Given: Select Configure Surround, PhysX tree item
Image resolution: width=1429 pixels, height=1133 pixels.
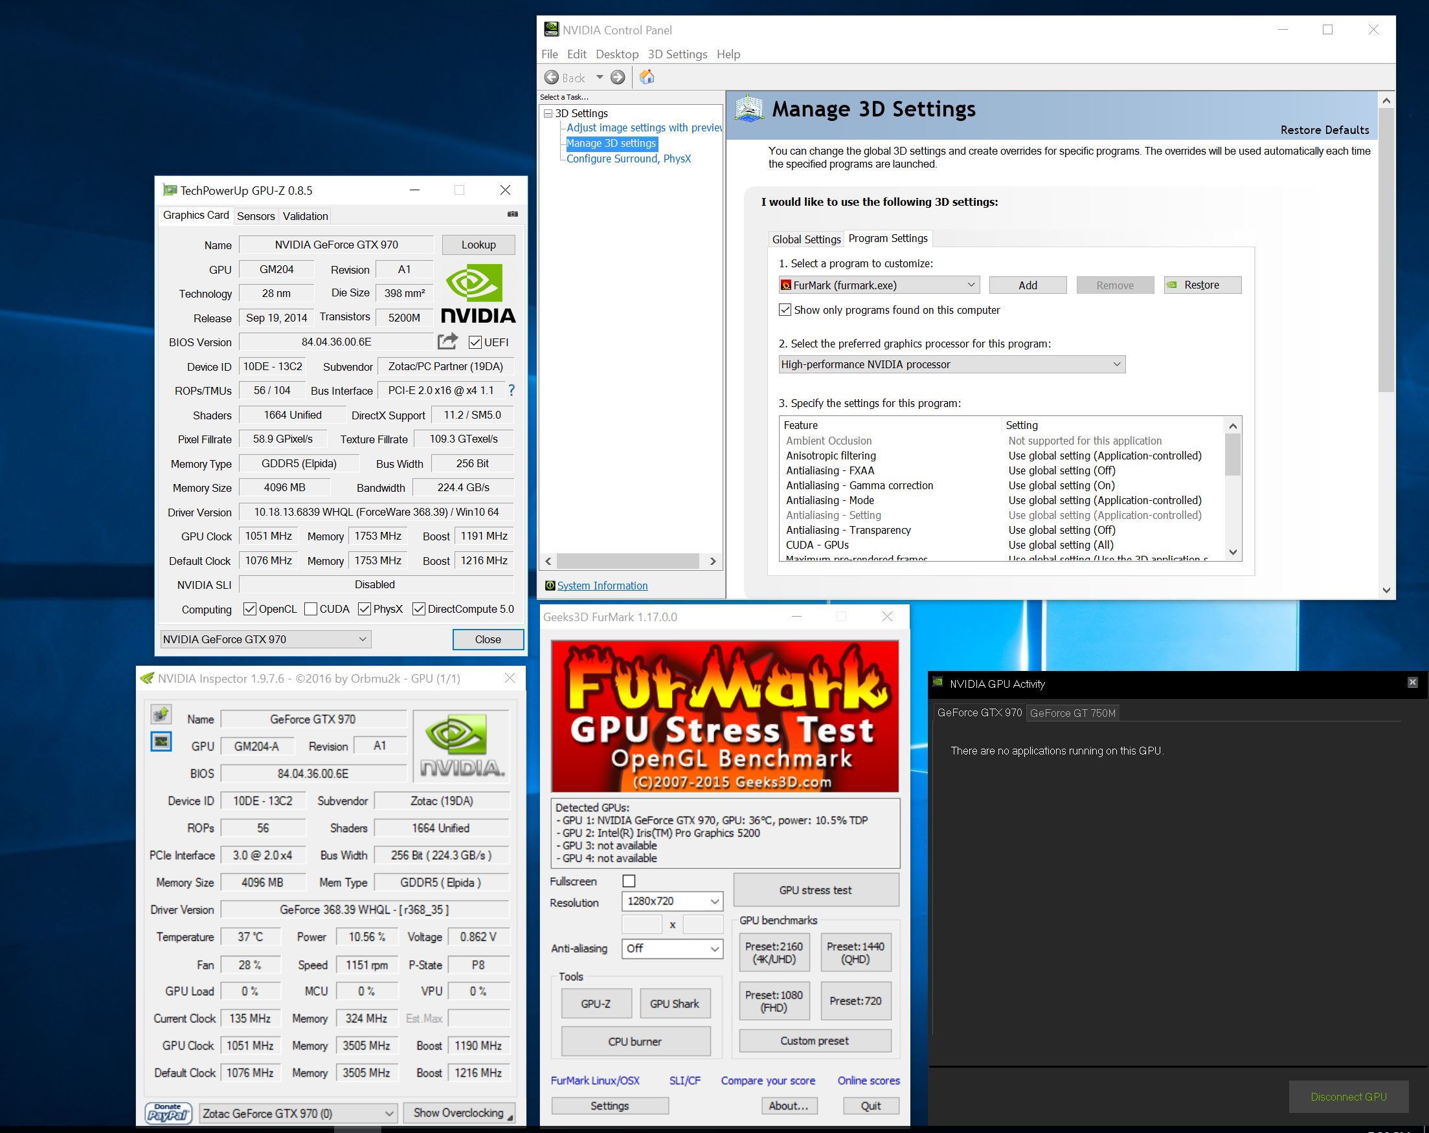Looking at the screenshot, I should [628, 159].
